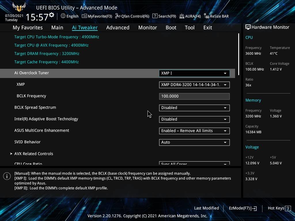This screenshot has height=221, width=295.
Task: Open MyFavorite(F3) list icon
Action: [x=84, y=16]
